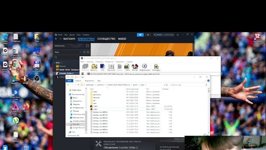Click Explorer refresh address button

click(167, 85)
